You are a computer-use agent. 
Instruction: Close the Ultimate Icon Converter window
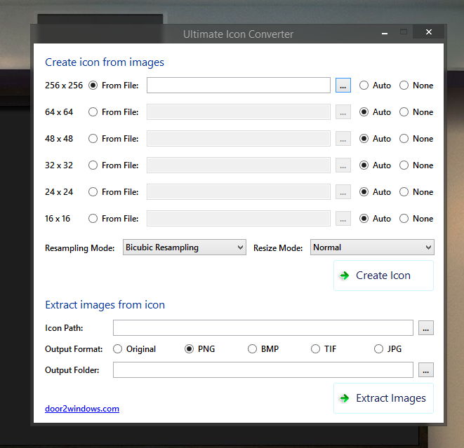(x=429, y=32)
